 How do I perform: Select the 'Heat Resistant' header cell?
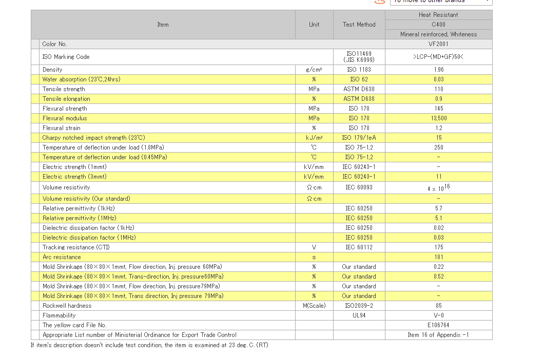tap(438, 15)
